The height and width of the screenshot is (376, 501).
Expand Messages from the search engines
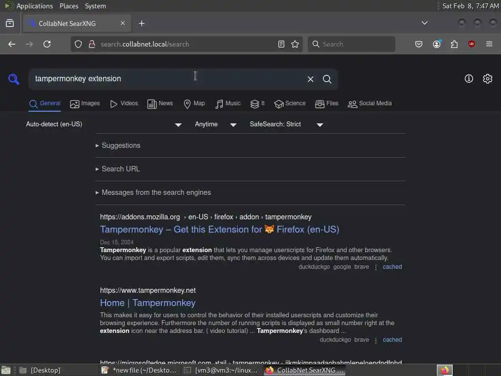tap(153, 192)
